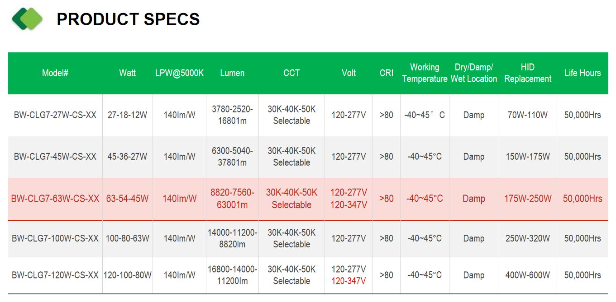Click the Working Temperature column header
The width and height of the screenshot is (616, 302).
tap(425, 73)
